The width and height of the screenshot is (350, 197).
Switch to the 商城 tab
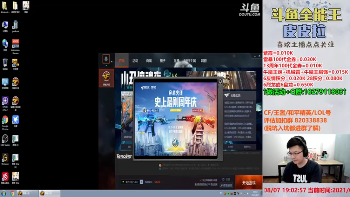point(149,60)
